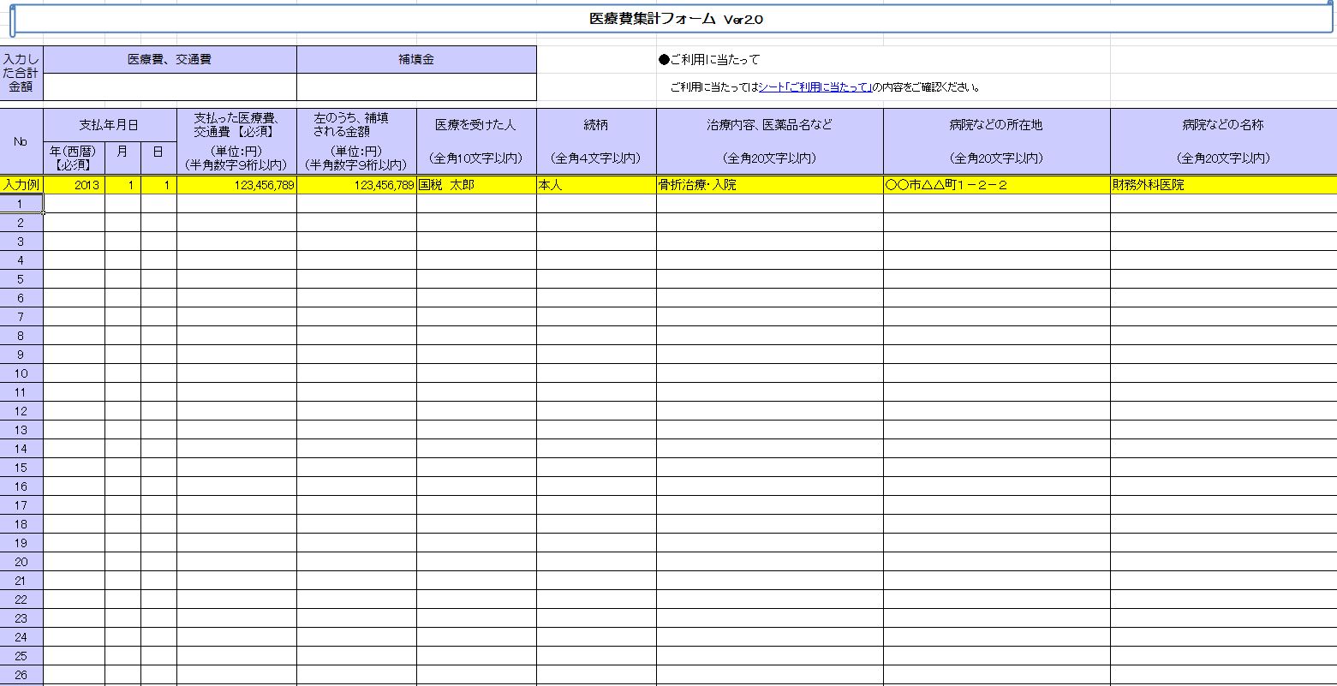Click the 年(西暦)【必須】 sub-header
This screenshot has width=1337, height=686.
click(75, 158)
